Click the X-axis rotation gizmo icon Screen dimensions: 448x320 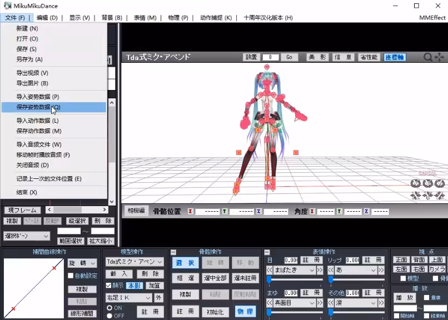[x=415, y=183]
